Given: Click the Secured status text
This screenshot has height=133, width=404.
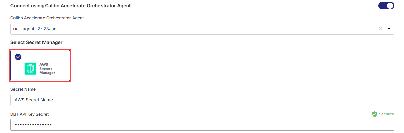Looking at the screenshot, I should pos(386,114).
